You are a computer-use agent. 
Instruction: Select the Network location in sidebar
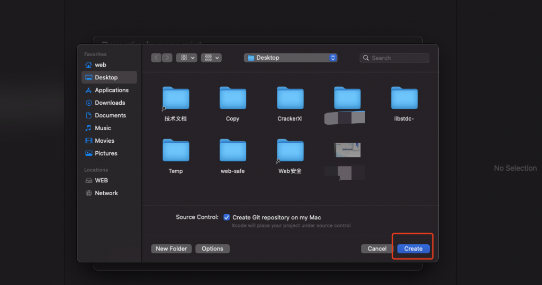click(106, 193)
